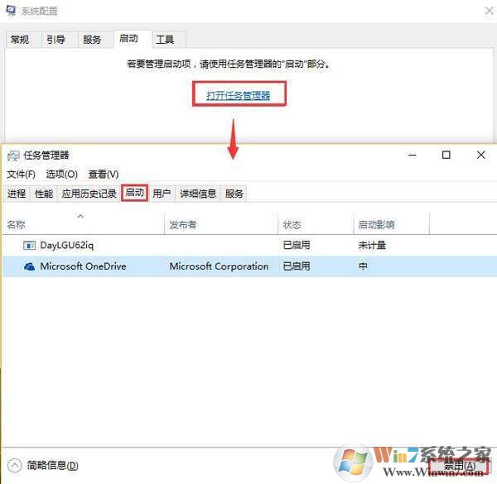Open 选项(O) menu in Task Manager

pos(62,174)
